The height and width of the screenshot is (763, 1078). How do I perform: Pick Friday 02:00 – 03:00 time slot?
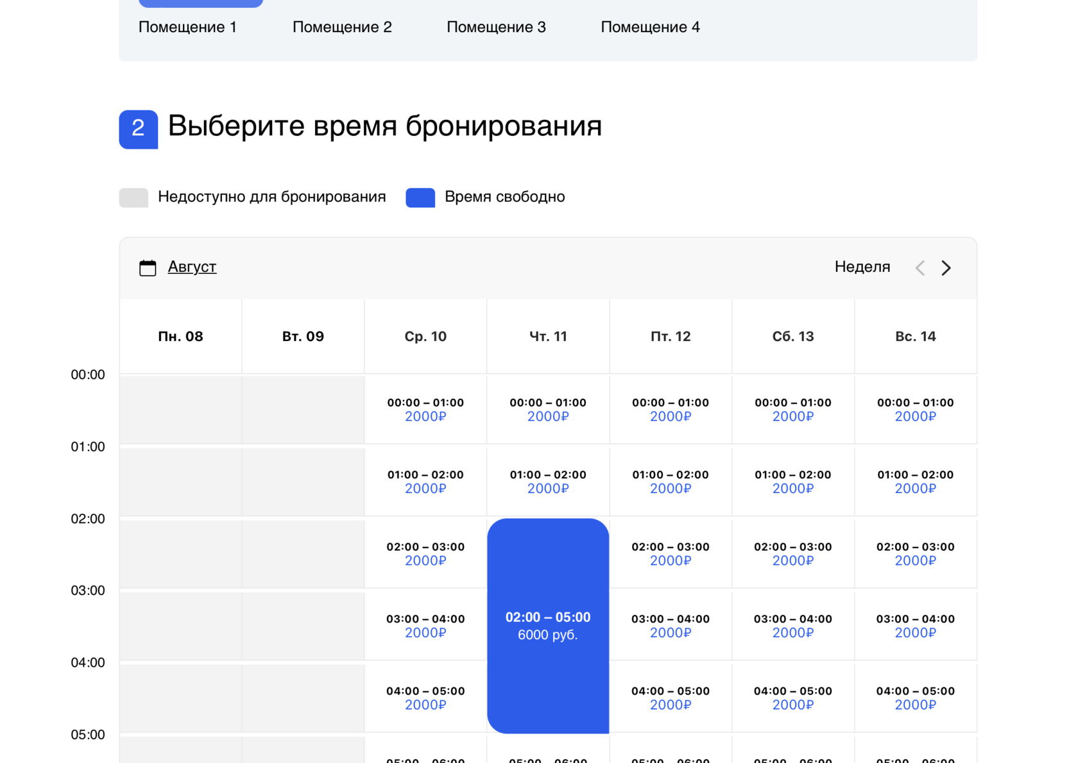tap(671, 554)
